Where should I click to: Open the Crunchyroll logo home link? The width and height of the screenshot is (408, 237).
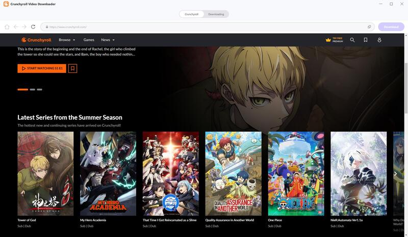tap(36, 40)
